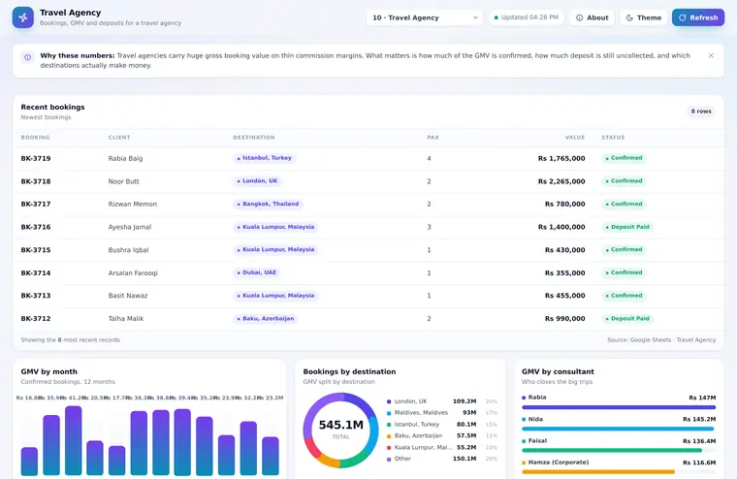Click the STATUS column header
737x479 pixels.
pos(613,138)
